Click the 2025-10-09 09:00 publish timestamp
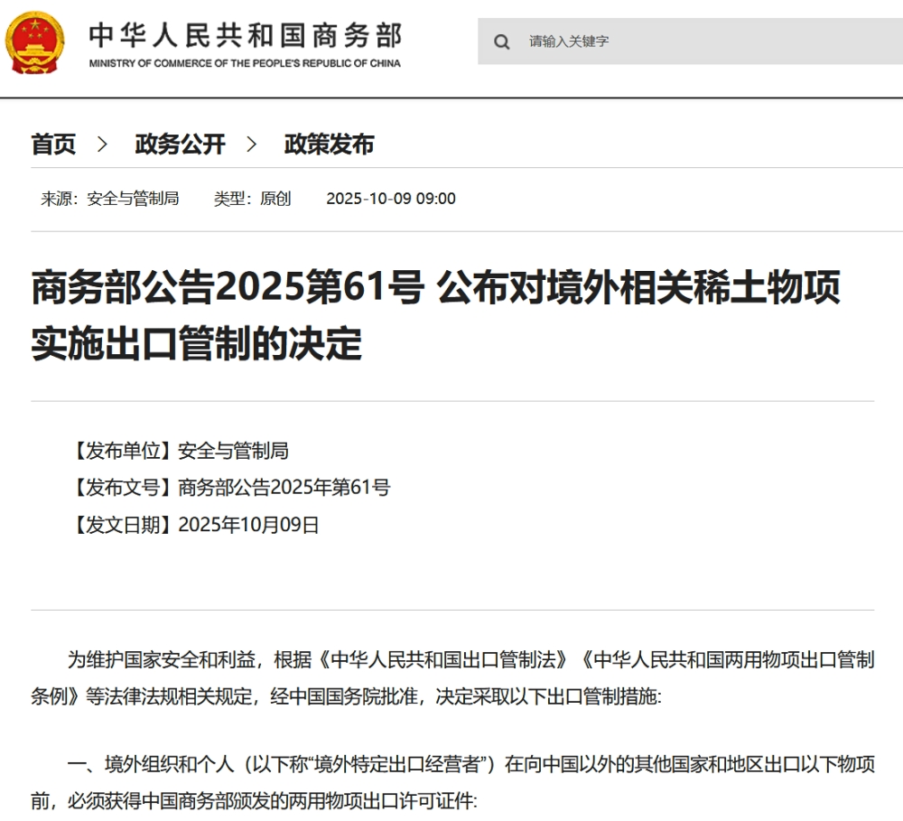The width and height of the screenshot is (903, 821). pos(390,199)
